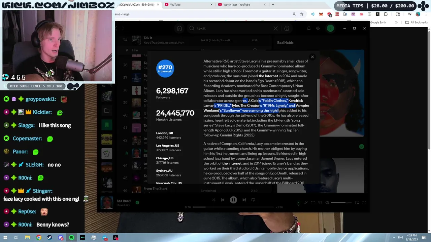Viewport: 431px width, 242px height.
Task: Click '24,445,770' monthly listeners count
Action: coord(175,113)
